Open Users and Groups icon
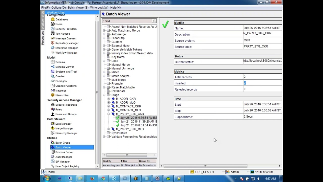This screenshot has width=323, height=182. [x=52, y=114]
